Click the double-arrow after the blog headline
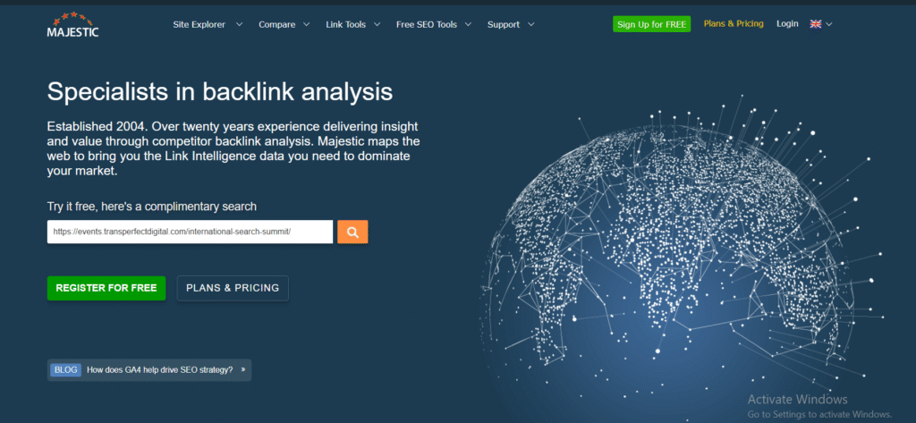This screenshot has height=423, width=916. coord(242,369)
